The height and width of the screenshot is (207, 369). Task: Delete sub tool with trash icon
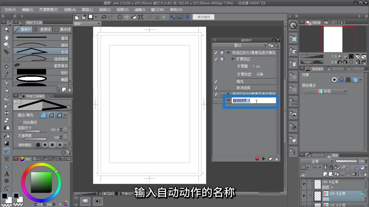69,89
